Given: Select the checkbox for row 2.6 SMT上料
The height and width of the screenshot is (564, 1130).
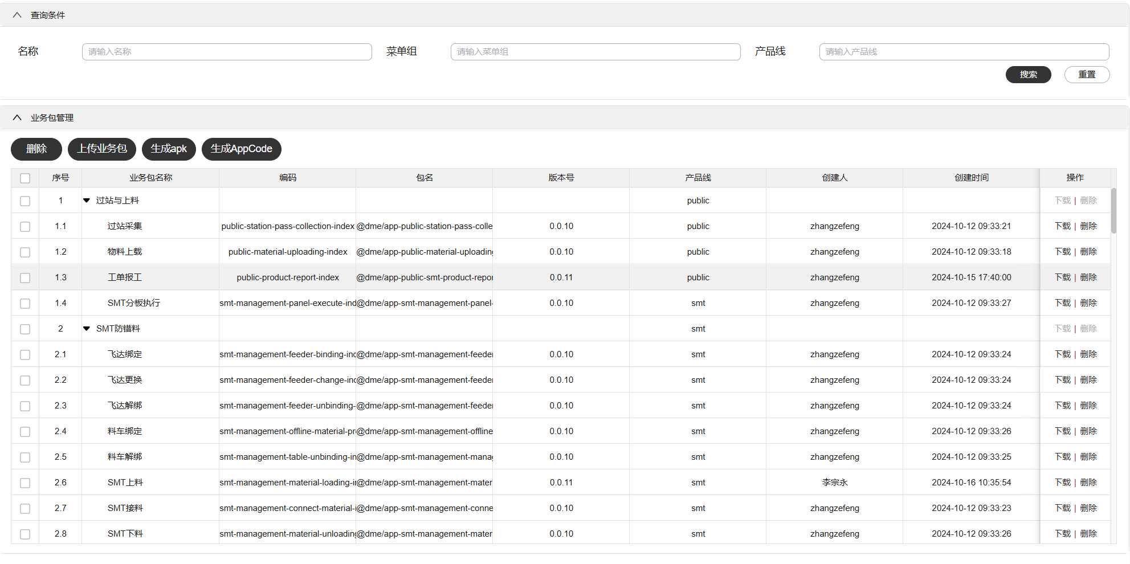Looking at the screenshot, I should (25, 483).
